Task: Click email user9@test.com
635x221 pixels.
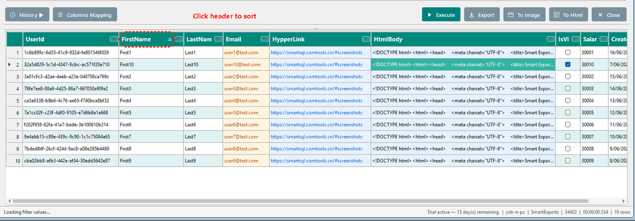Action: (x=241, y=160)
